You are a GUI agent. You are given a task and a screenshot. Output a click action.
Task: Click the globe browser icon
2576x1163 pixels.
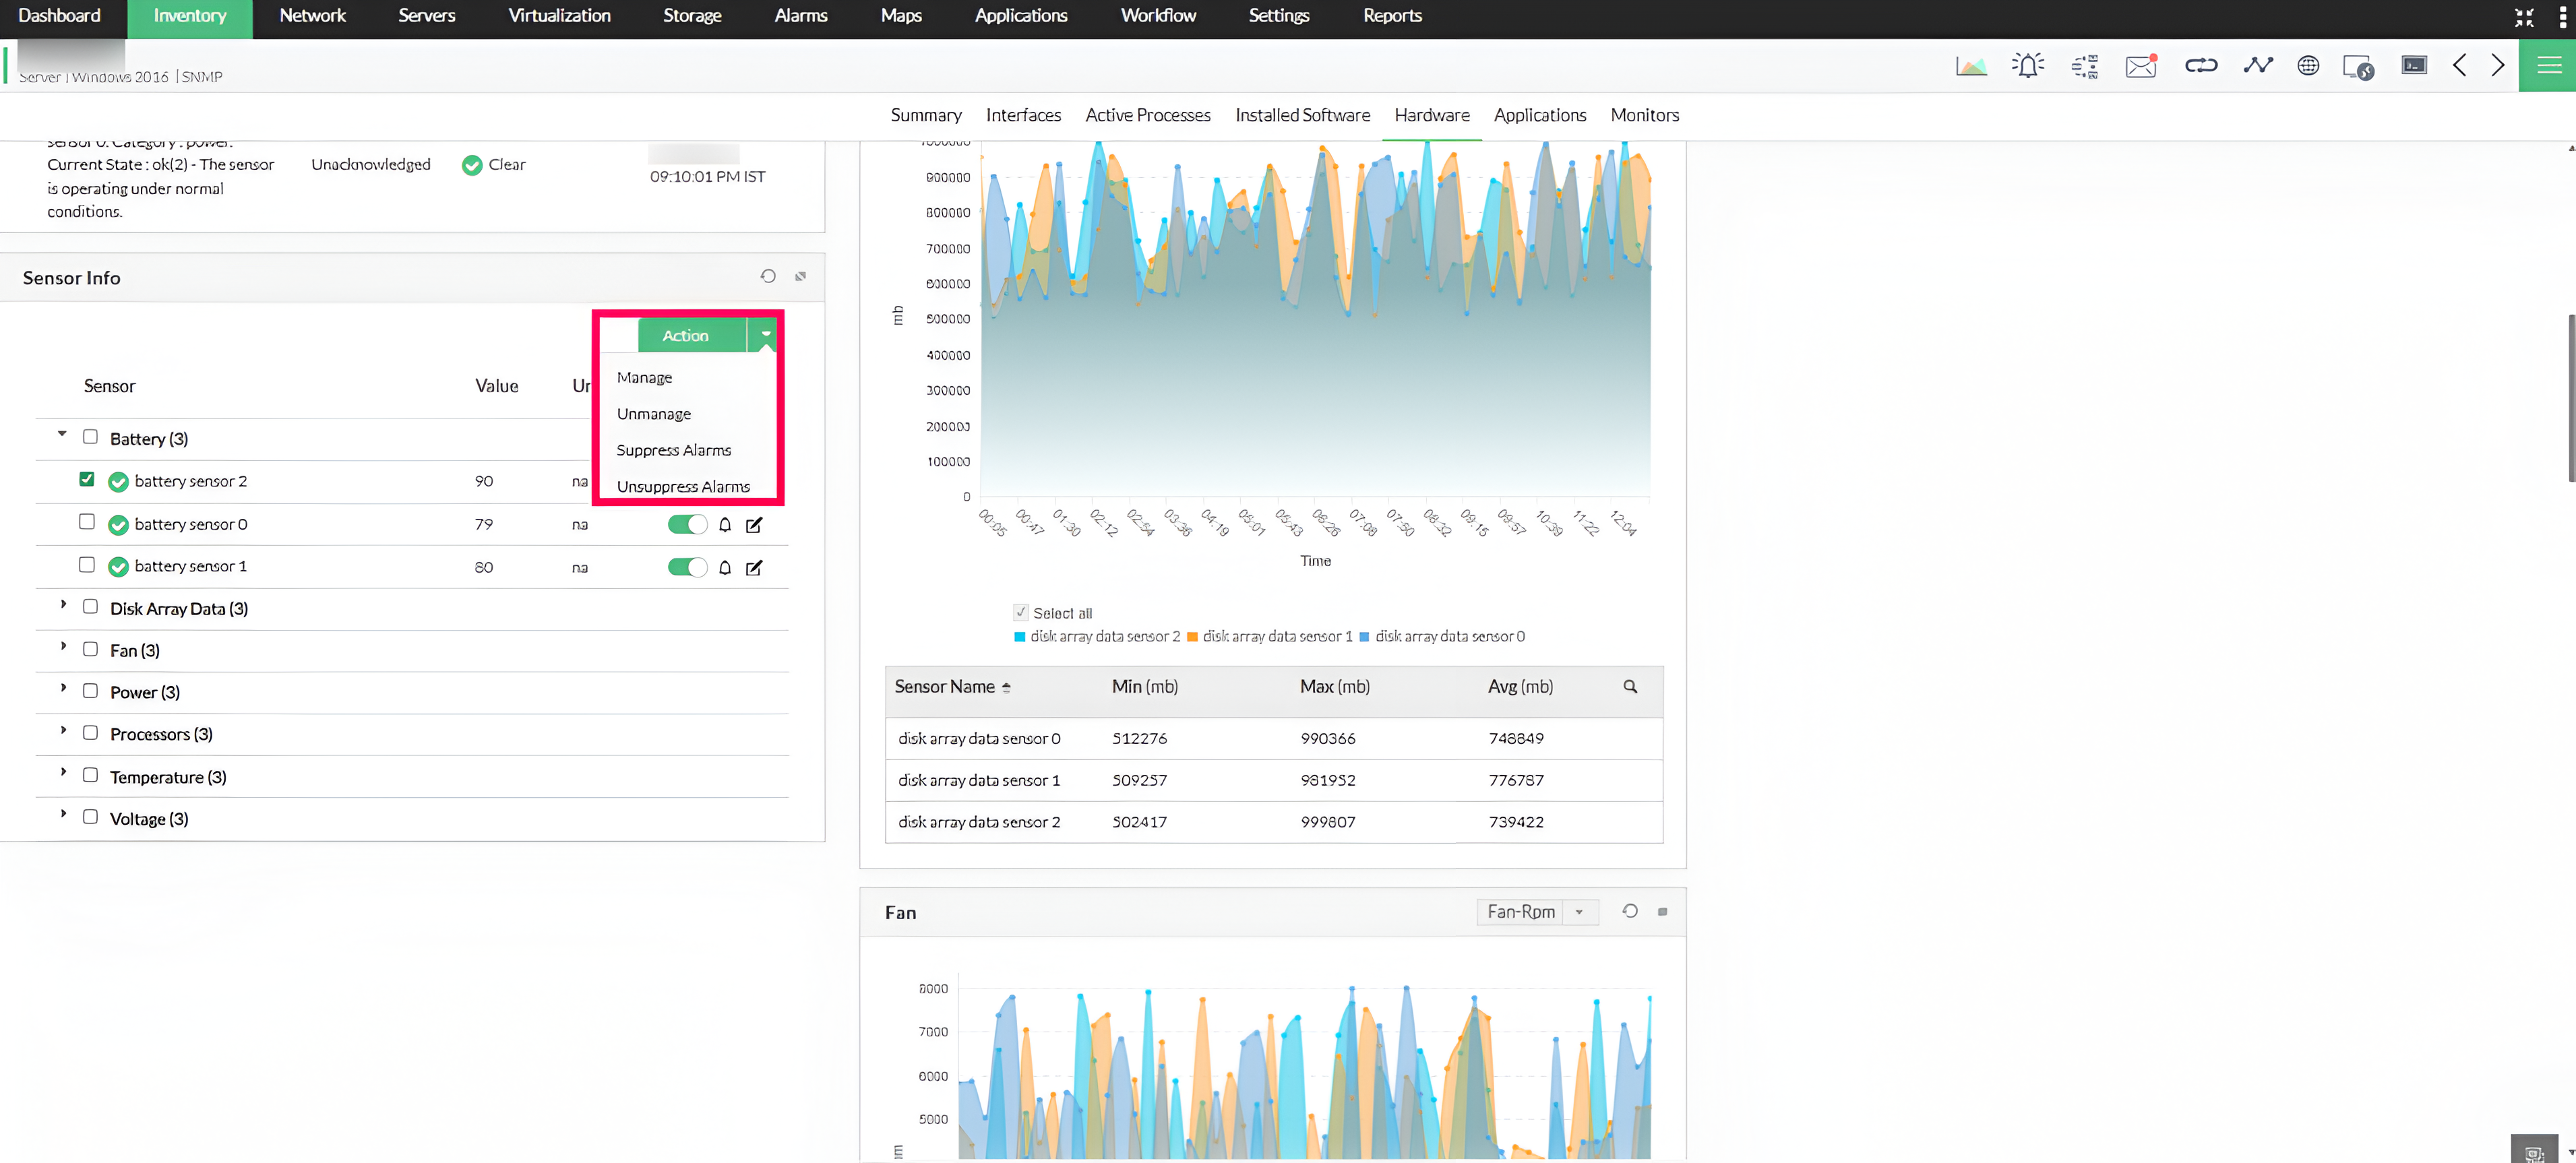click(x=2308, y=66)
